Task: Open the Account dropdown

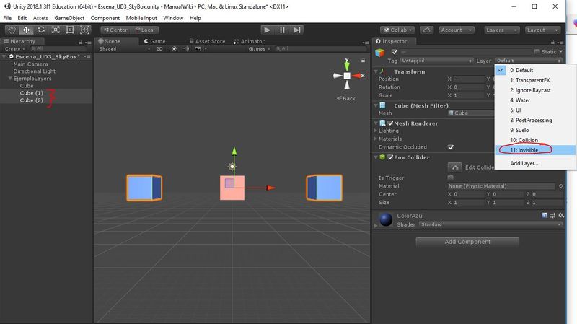Action: click(x=457, y=30)
